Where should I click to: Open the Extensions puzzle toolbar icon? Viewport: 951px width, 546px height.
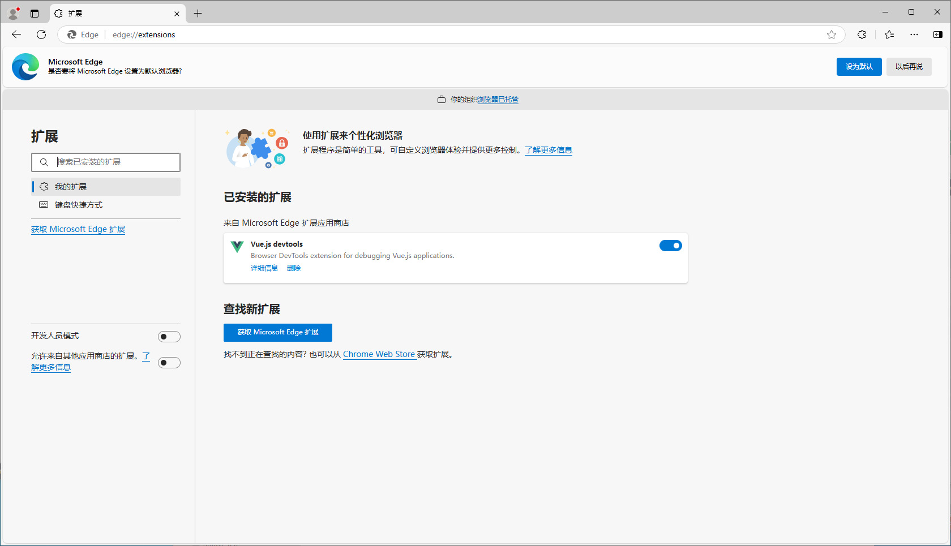click(862, 35)
